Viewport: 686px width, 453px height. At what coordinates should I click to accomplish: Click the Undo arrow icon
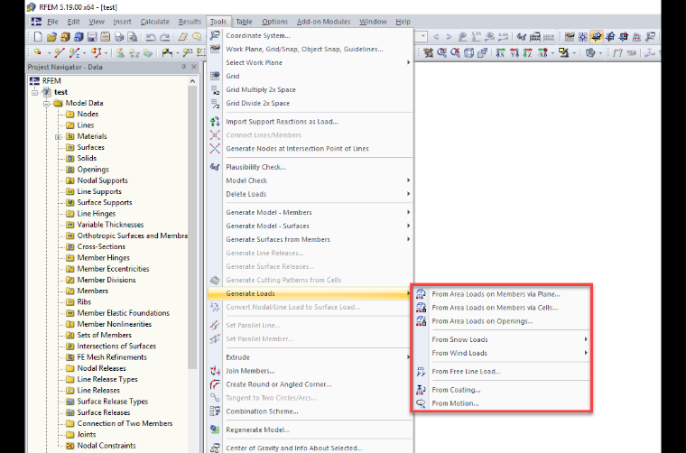[x=151, y=37]
